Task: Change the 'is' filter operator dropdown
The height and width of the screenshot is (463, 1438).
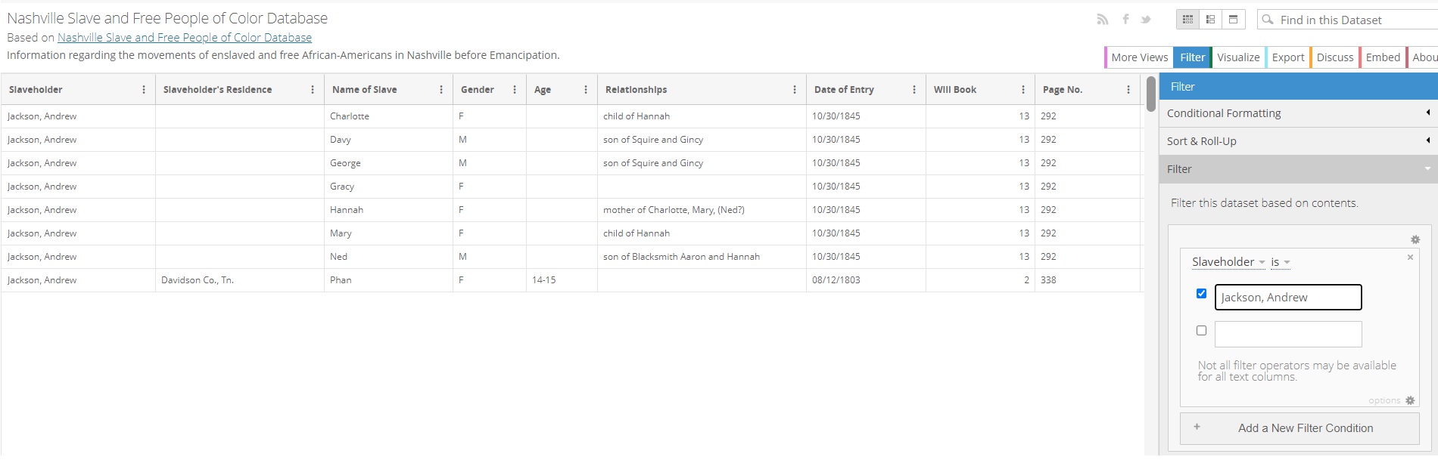Action: [1280, 262]
